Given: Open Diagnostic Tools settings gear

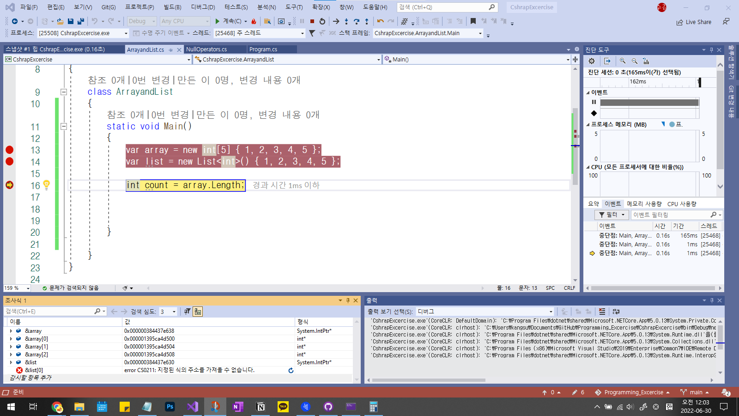Looking at the screenshot, I should tap(592, 61).
